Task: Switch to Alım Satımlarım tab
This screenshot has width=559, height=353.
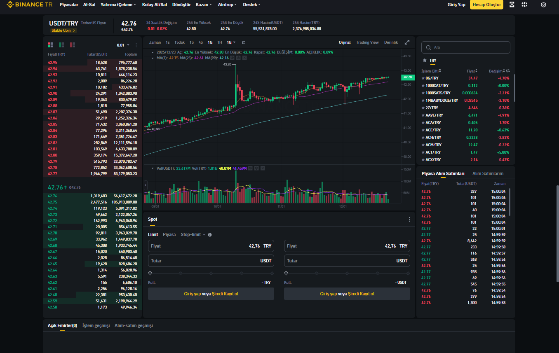Action: (x=488, y=173)
